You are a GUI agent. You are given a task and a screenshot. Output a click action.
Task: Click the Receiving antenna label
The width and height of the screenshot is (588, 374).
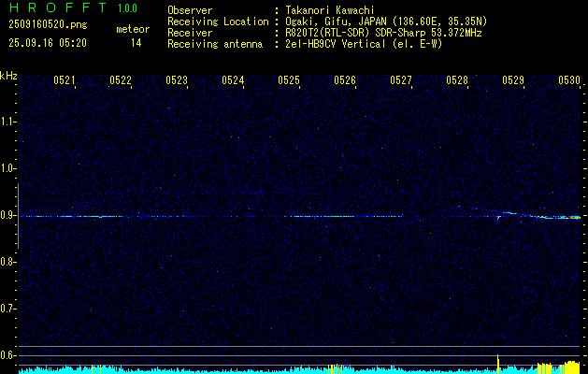pyautogui.click(x=215, y=44)
